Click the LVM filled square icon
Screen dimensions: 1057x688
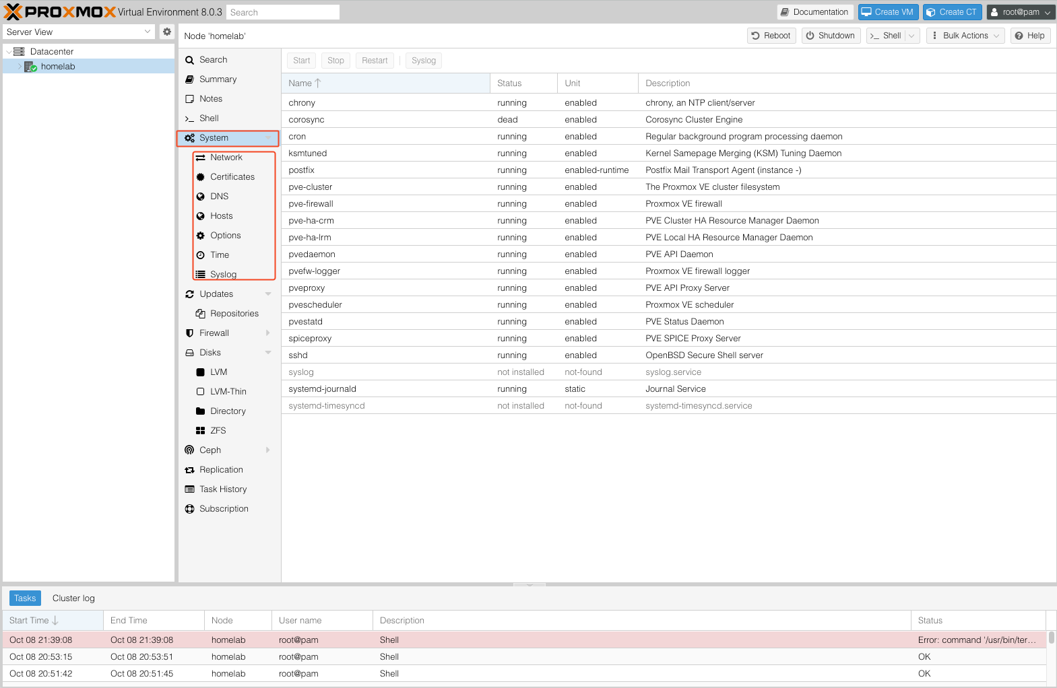(x=201, y=372)
